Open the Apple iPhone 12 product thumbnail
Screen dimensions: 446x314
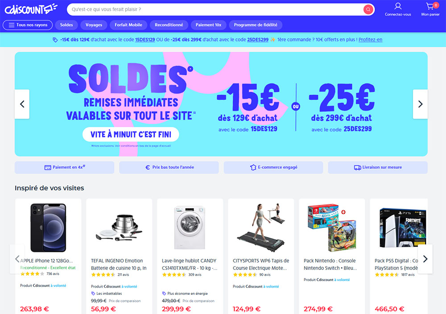(48, 227)
